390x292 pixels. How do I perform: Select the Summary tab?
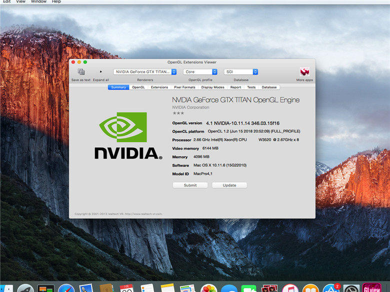tap(118, 87)
